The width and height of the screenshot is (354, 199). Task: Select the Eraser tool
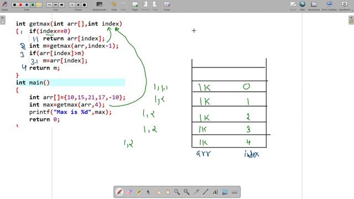tap(129, 192)
